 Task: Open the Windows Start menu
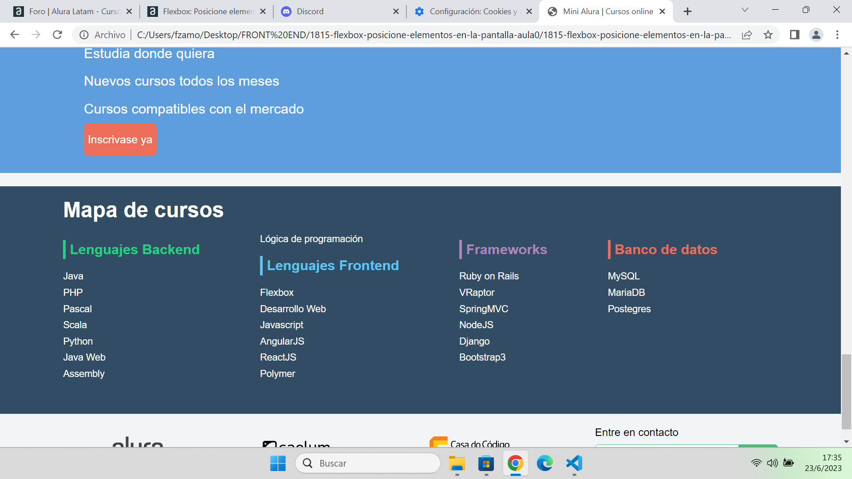point(278,464)
